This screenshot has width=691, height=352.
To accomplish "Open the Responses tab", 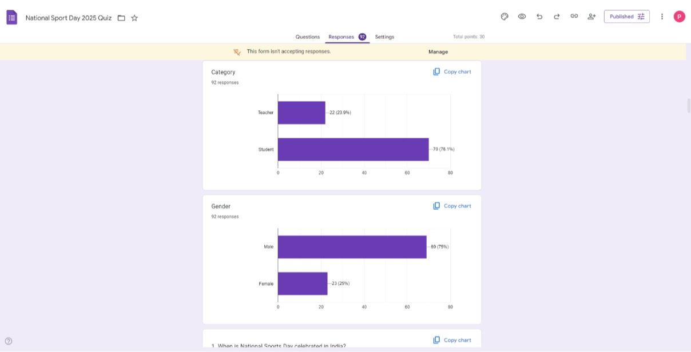I will click(347, 37).
